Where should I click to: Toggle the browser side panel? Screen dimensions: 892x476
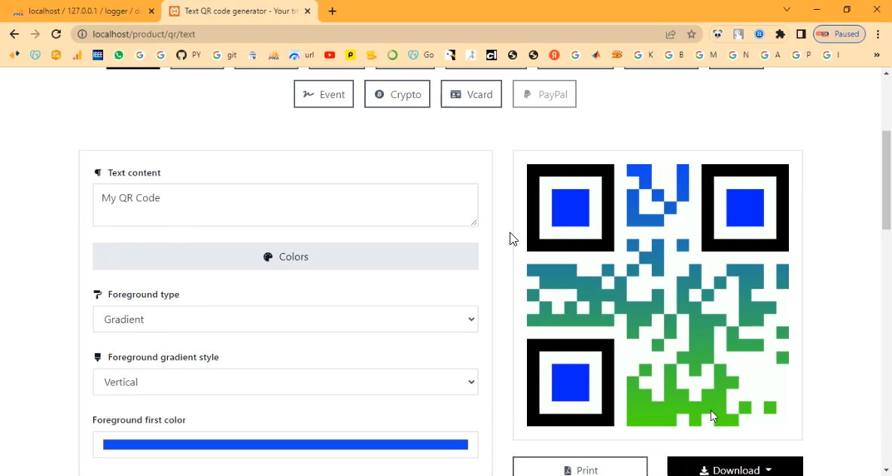801,34
